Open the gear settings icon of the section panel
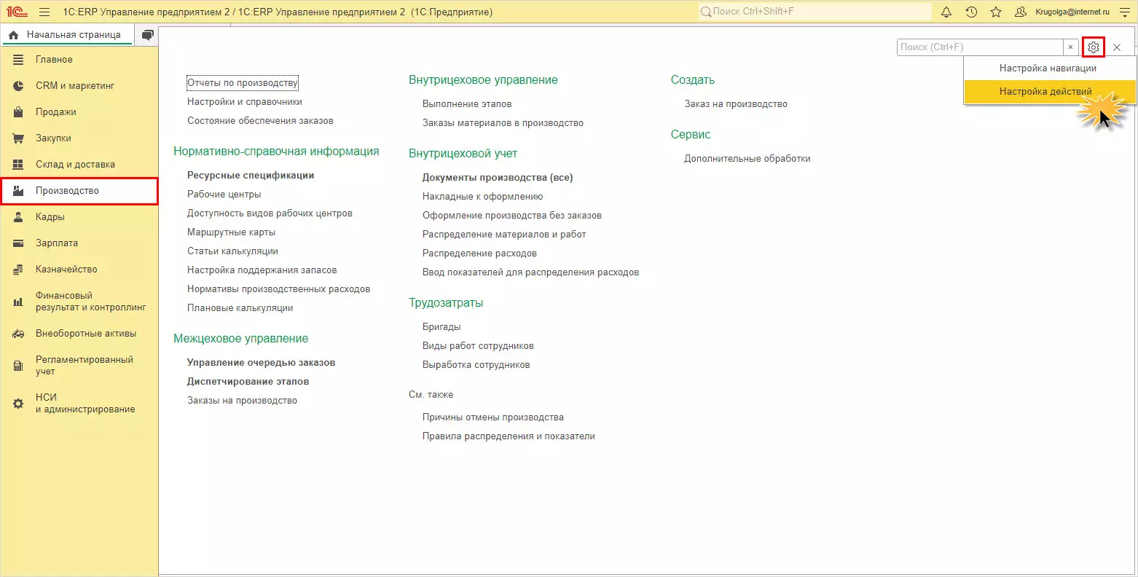Viewport: 1138px width, 577px height. [1094, 47]
